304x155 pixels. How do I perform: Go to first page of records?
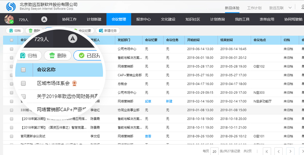click(267, 151)
